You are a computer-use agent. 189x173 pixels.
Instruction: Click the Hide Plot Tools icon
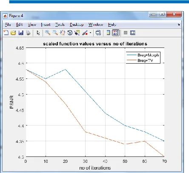tap(126, 33)
